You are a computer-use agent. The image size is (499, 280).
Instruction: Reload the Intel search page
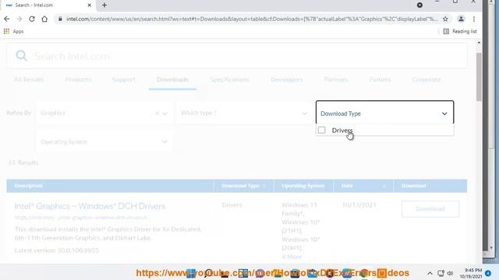point(32,19)
